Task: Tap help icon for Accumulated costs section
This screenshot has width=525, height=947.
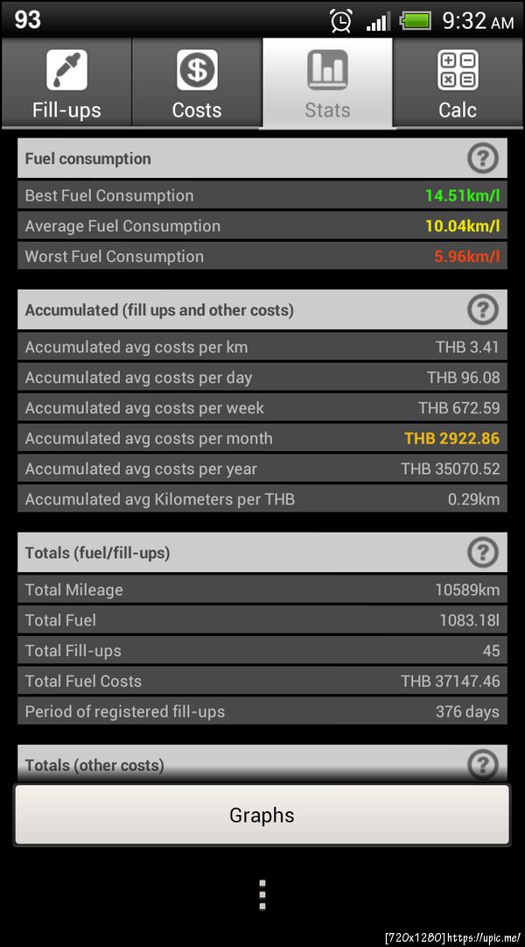Action: pyautogui.click(x=482, y=310)
